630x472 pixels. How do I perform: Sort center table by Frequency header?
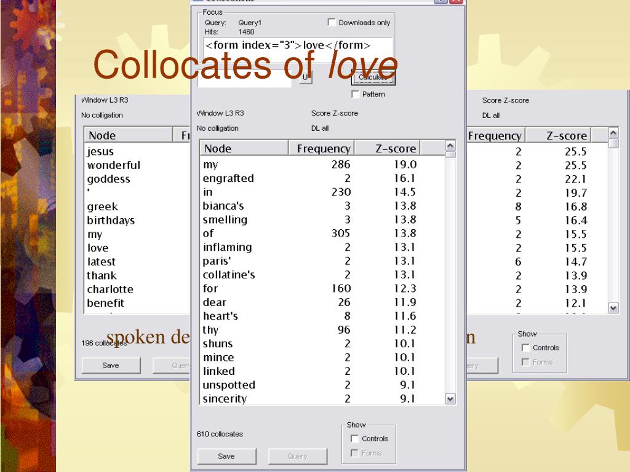click(321, 149)
